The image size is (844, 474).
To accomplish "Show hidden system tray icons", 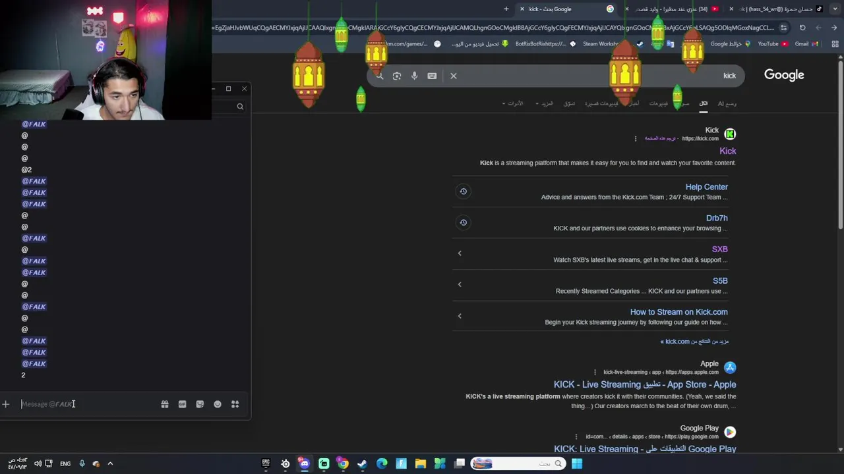I will tap(110, 463).
